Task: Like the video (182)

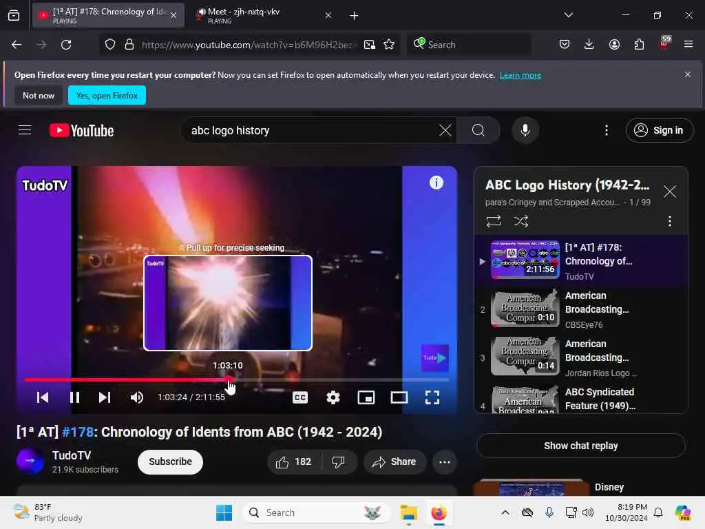Action: (x=294, y=462)
